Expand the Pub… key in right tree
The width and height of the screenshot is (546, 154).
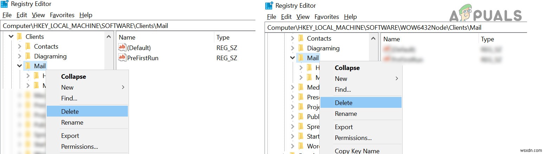293,117
